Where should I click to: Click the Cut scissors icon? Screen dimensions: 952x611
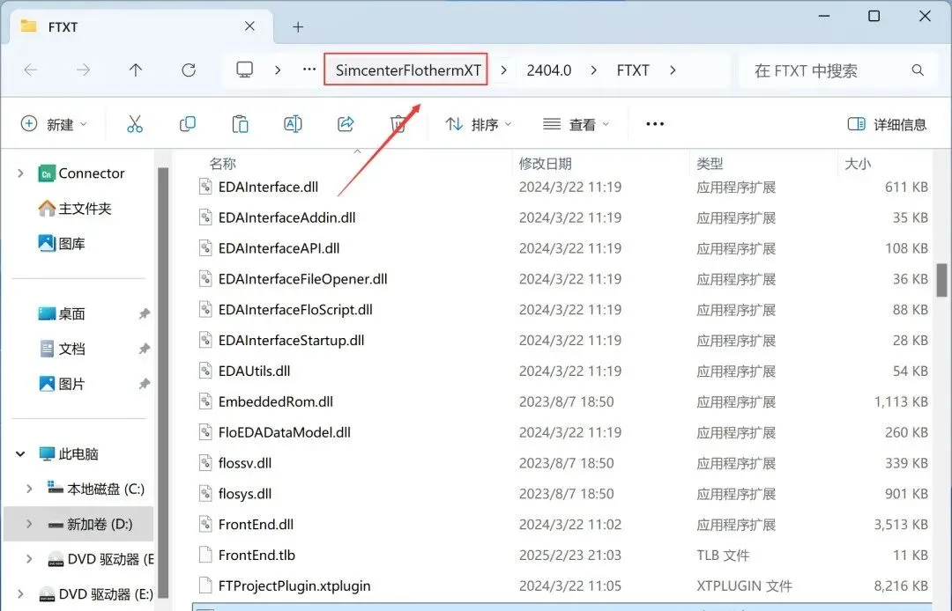pyautogui.click(x=135, y=124)
